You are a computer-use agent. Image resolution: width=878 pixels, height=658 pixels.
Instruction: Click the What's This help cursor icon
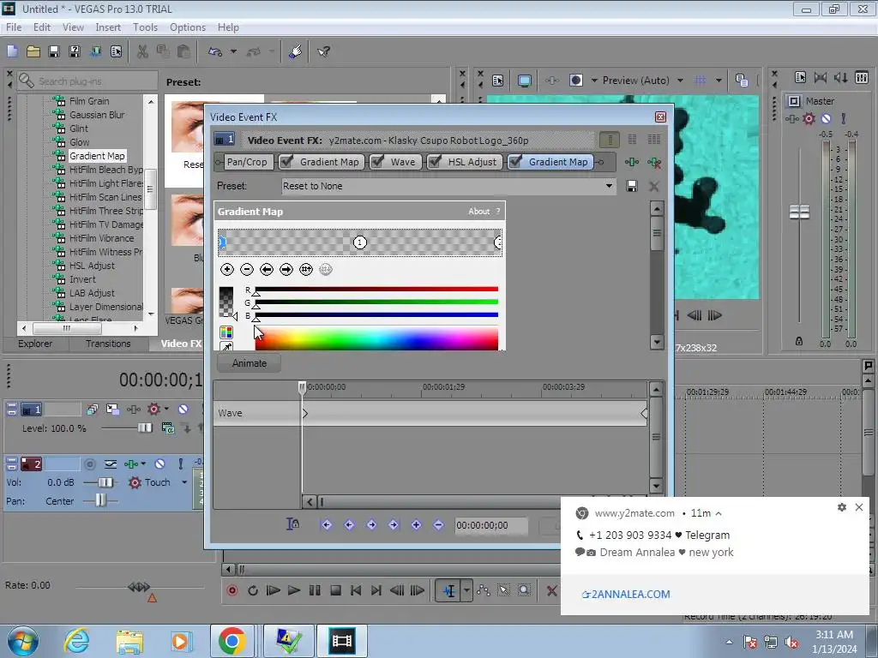click(x=323, y=51)
